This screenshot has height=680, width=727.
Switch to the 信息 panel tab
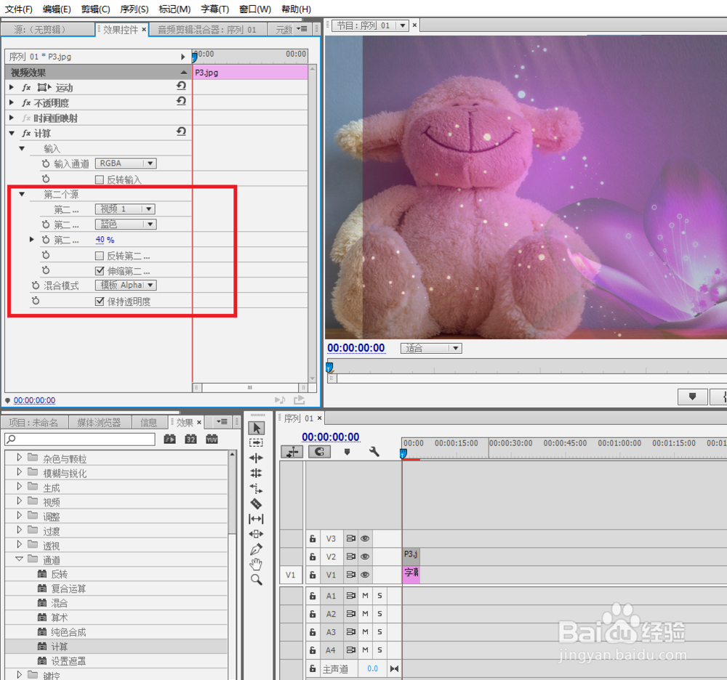click(148, 422)
